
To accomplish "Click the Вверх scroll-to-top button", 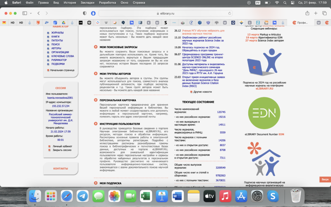I will tap(325, 179).
